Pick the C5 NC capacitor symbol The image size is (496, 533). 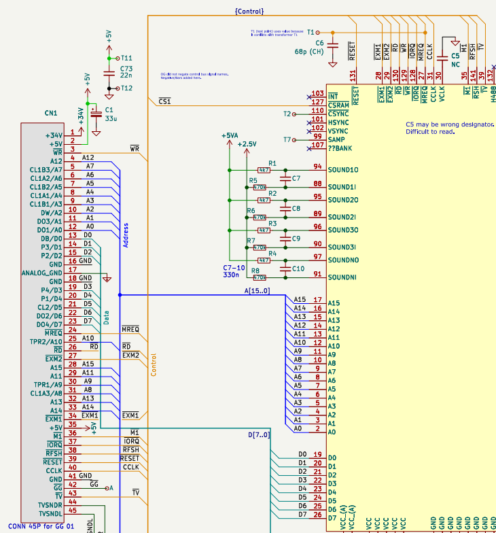coord(441,59)
